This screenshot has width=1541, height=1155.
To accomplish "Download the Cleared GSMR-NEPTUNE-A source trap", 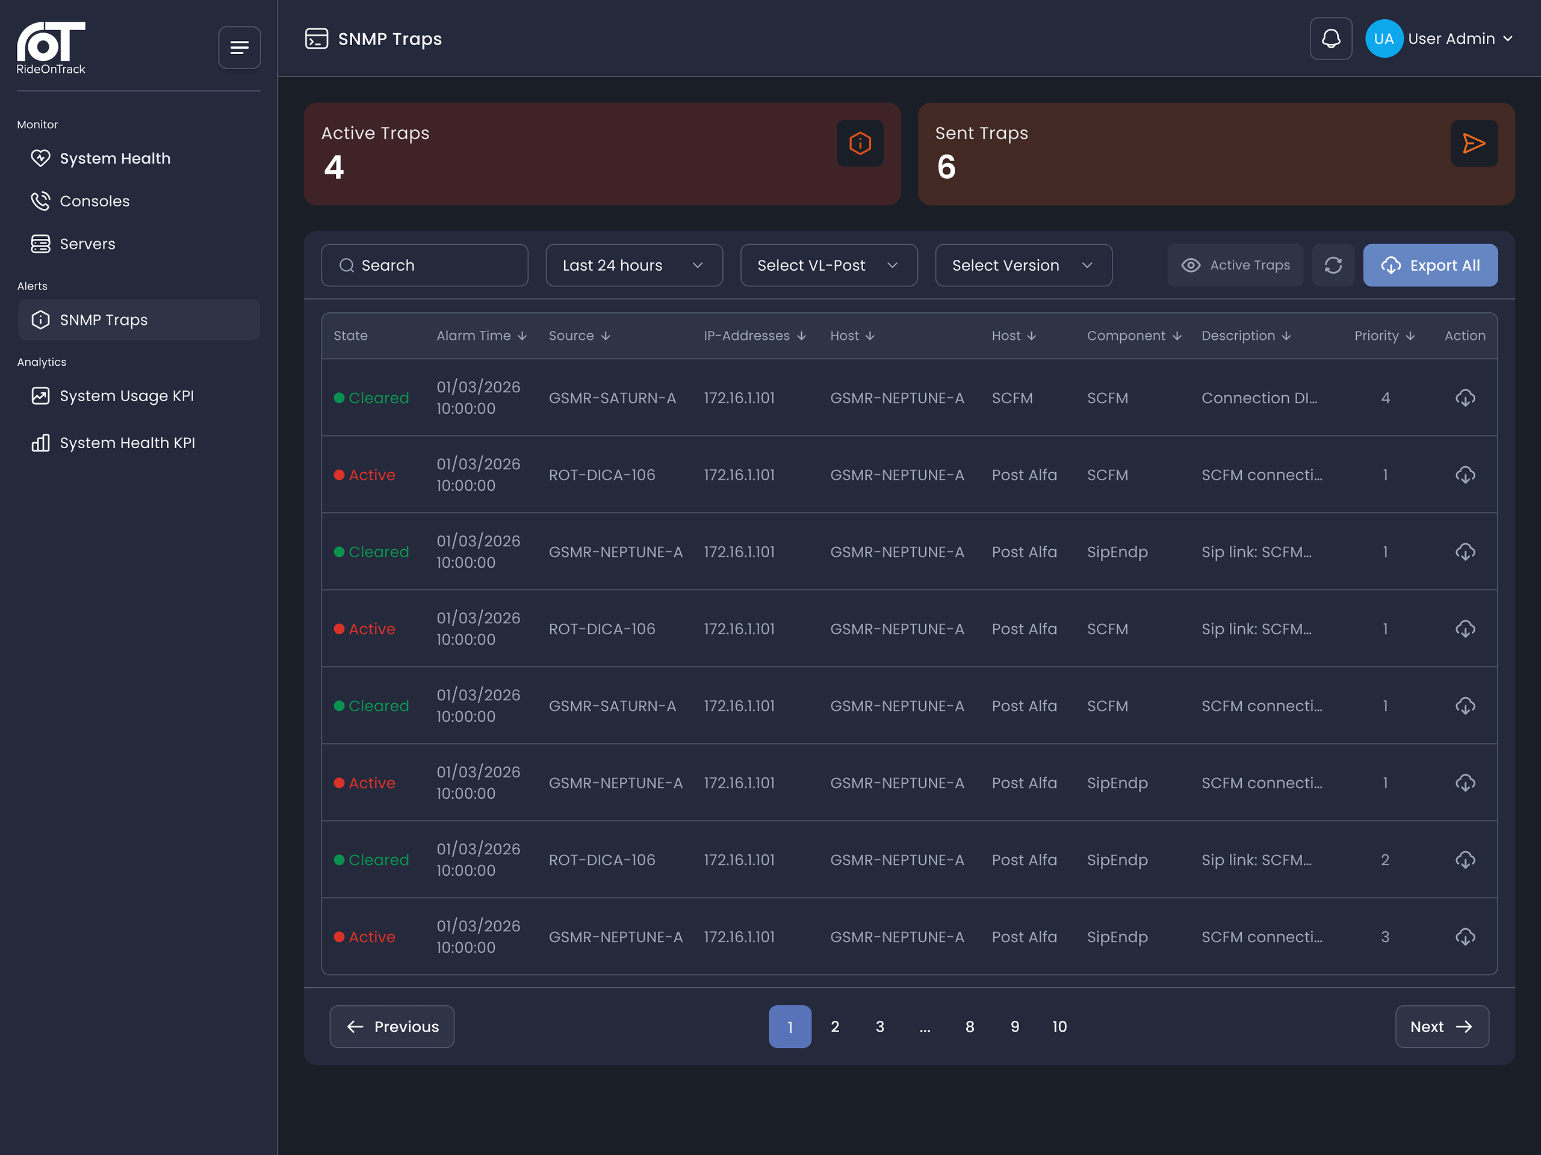I will point(1465,552).
